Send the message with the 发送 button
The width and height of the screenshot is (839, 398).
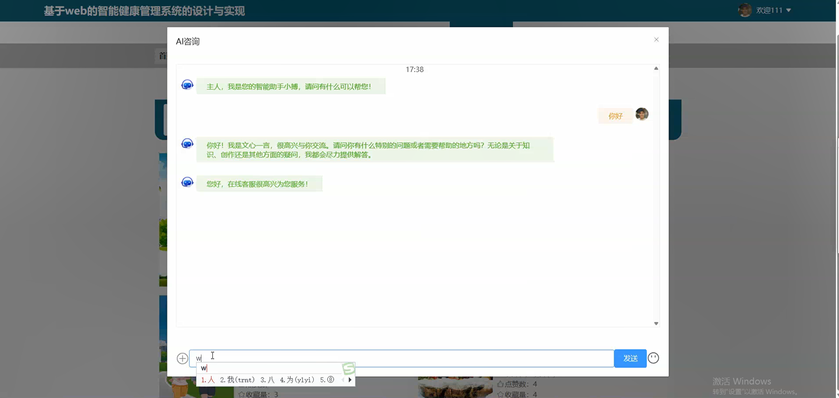(x=630, y=358)
